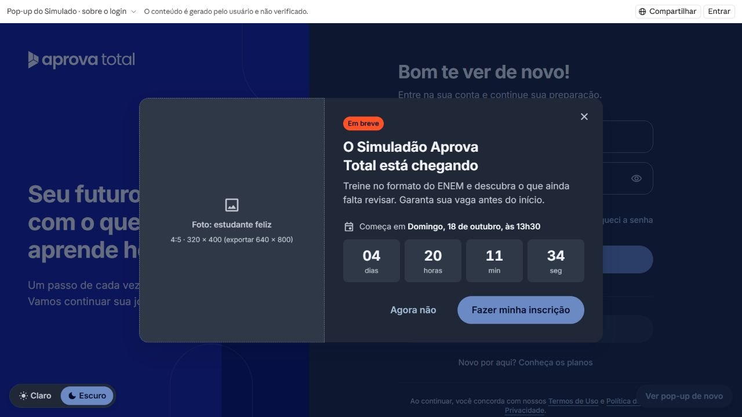Screen dimensions: 742x417
Task: Click the Aprova Total logo
Action: pos(81,60)
